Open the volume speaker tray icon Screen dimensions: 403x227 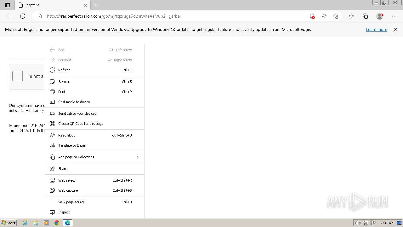(x=358, y=223)
